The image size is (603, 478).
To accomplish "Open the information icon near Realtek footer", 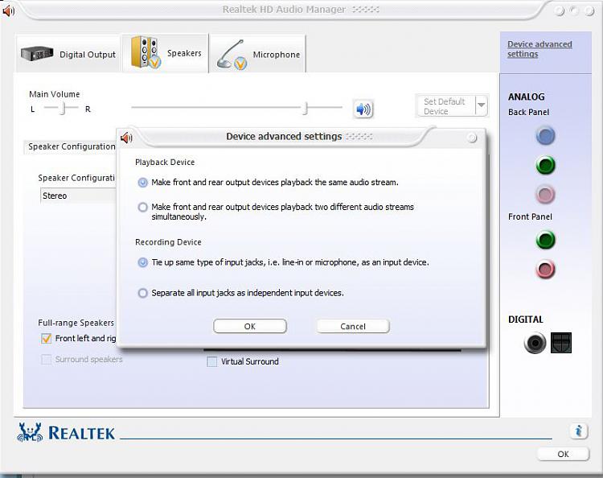I will point(578,431).
